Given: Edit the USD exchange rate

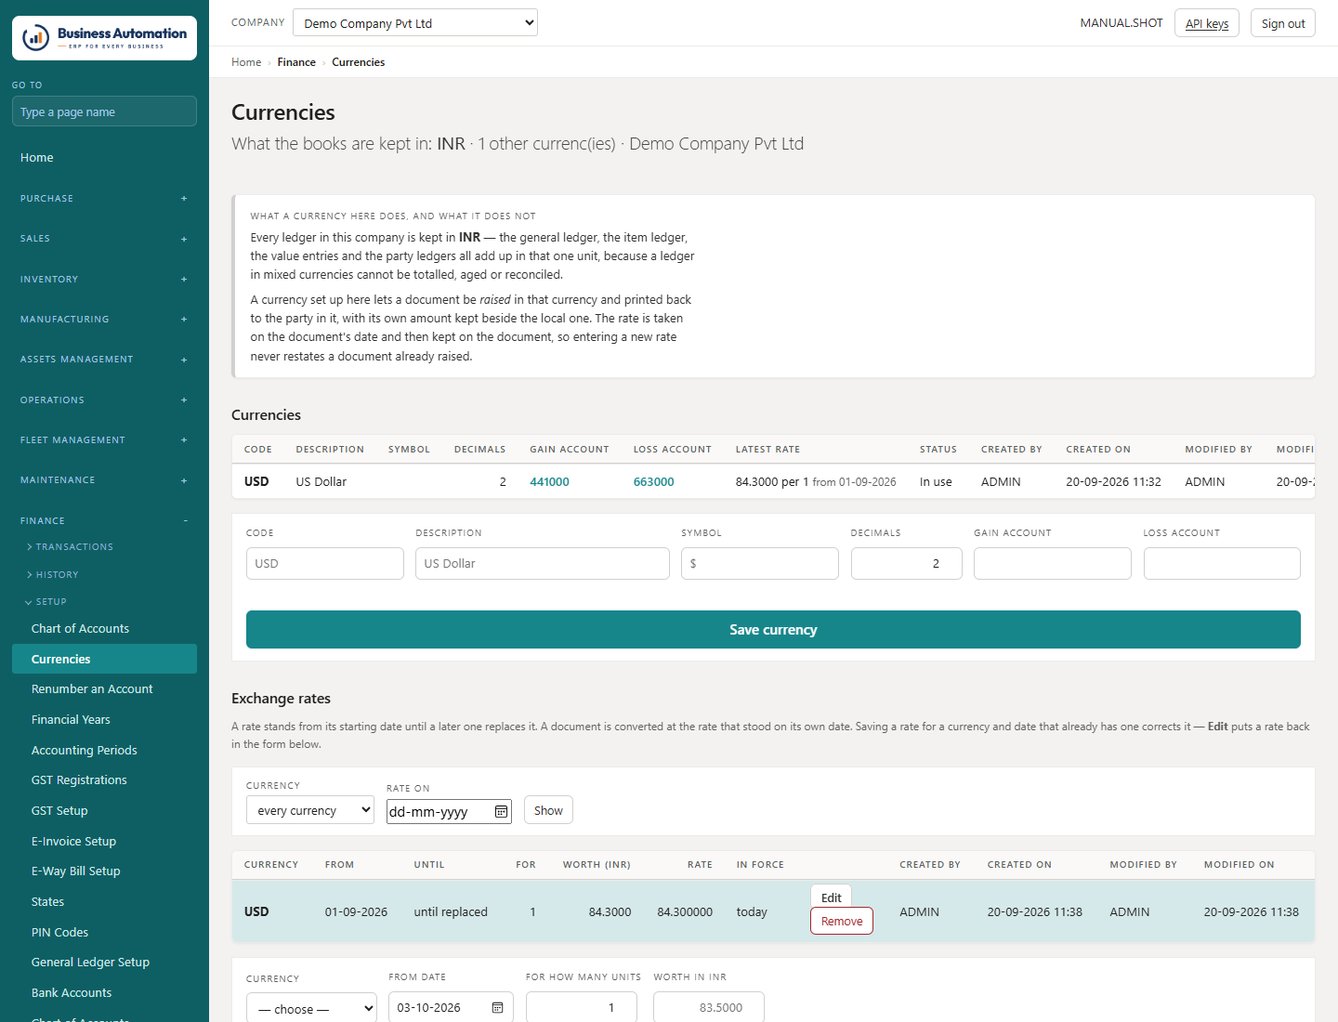Looking at the screenshot, I should point(831,898).
